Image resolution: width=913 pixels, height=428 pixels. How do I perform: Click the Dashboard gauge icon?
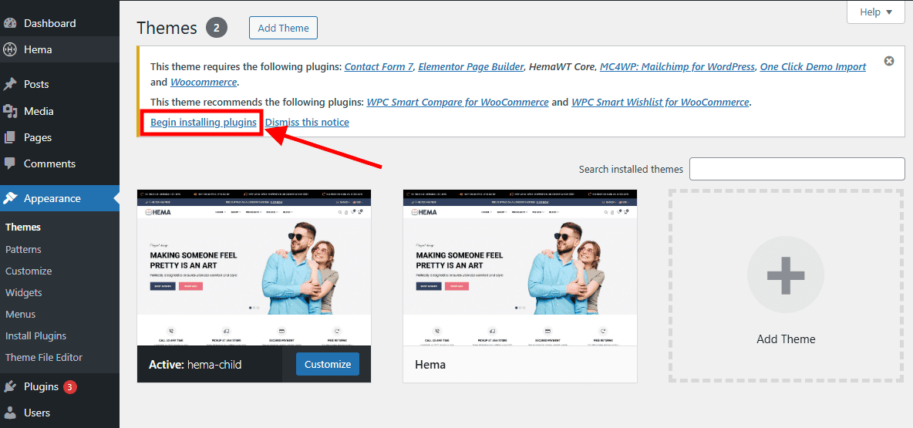(11, 23)
